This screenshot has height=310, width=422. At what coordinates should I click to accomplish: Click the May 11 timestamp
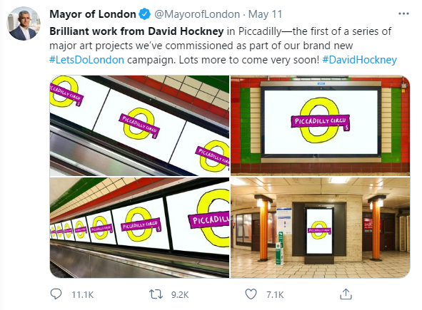tap(265, 14)
